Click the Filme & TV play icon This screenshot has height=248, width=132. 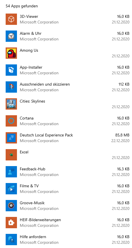tap(11, 188)
